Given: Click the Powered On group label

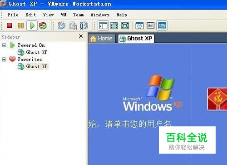Looking at the screenshot, I should tap(31, 45).
